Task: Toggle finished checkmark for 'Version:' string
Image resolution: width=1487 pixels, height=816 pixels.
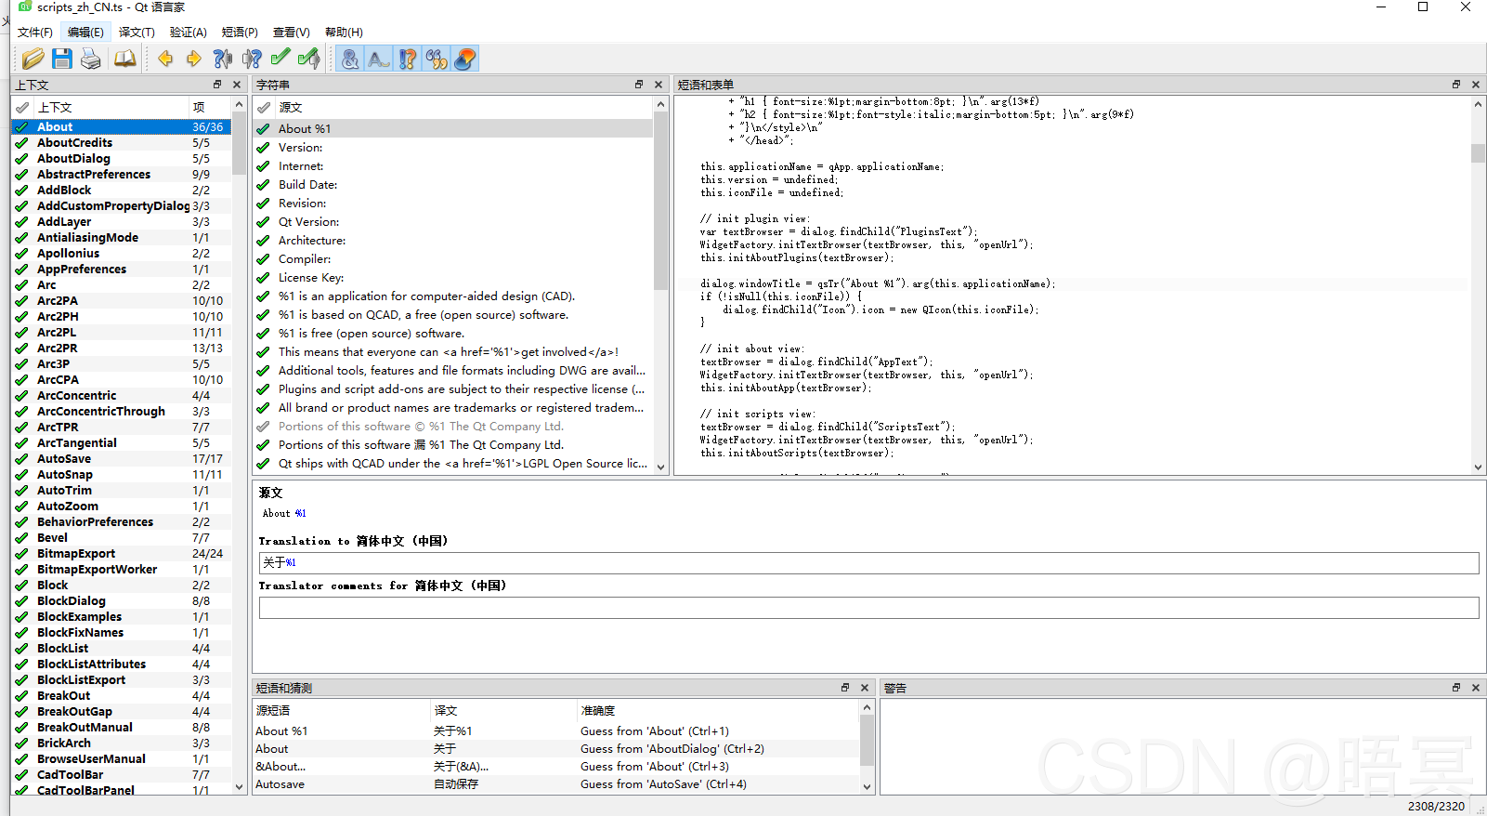Action: [264, 147]
